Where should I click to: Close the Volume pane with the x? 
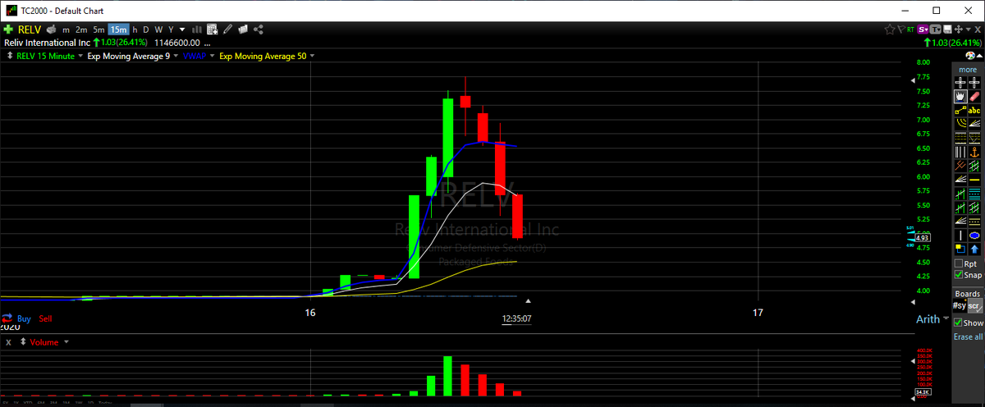[7, 342]
